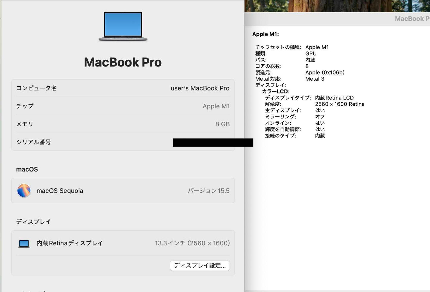
Task: Click the macOS Sequoia name text
Action: click(x=60, y=191)
